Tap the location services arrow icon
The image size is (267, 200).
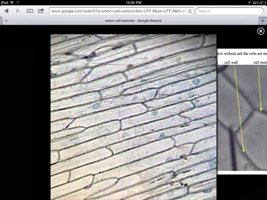click(x=249, y=2)
